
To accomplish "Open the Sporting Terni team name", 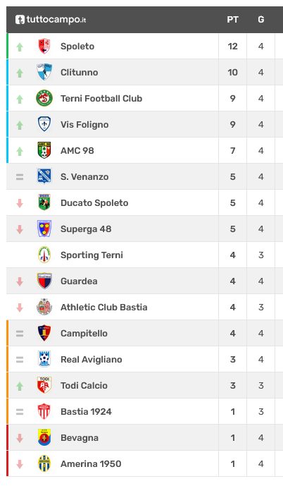I will pyautogui.click(x=92, y=255).
